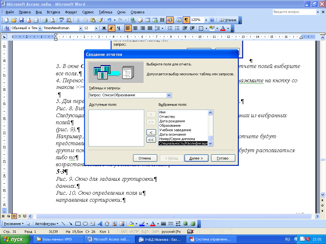Open style dropdown Обычный + Time
Screen dimensions: 326x244
(x=40, y=28)
